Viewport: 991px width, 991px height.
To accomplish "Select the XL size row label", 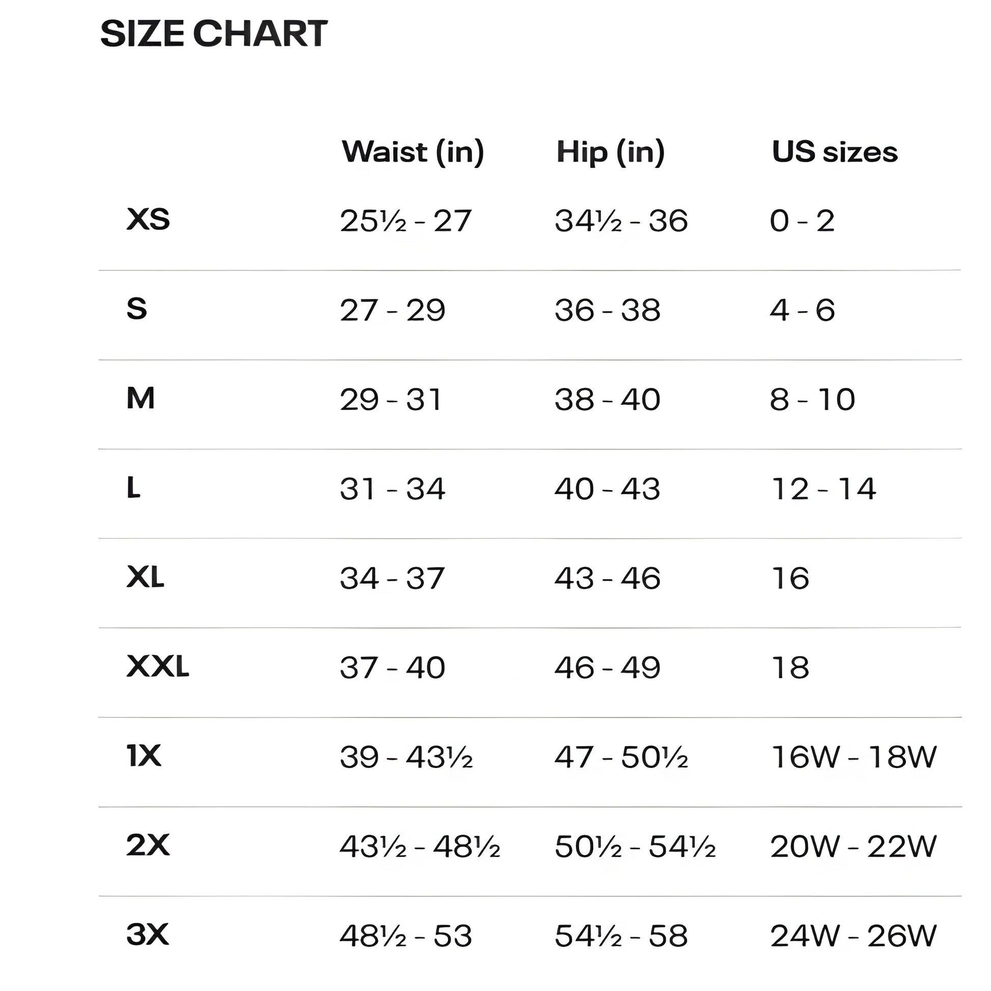I will coord(145,577).
